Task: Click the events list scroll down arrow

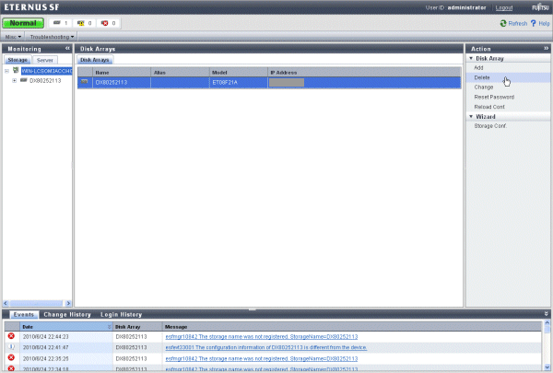Action: pyautogui.click(x=547, y=367)
